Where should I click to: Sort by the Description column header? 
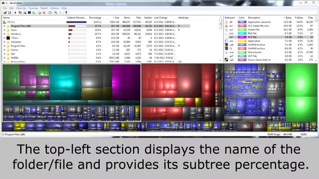(x=254, y=18)
